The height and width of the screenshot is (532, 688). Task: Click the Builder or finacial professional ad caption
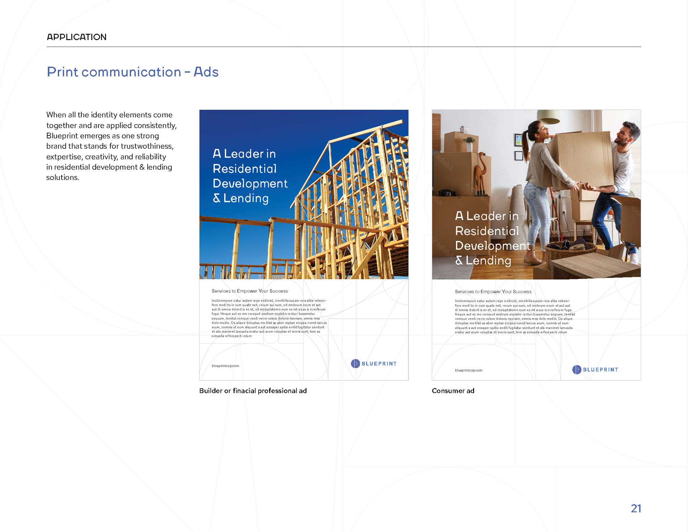pos(253,391)
